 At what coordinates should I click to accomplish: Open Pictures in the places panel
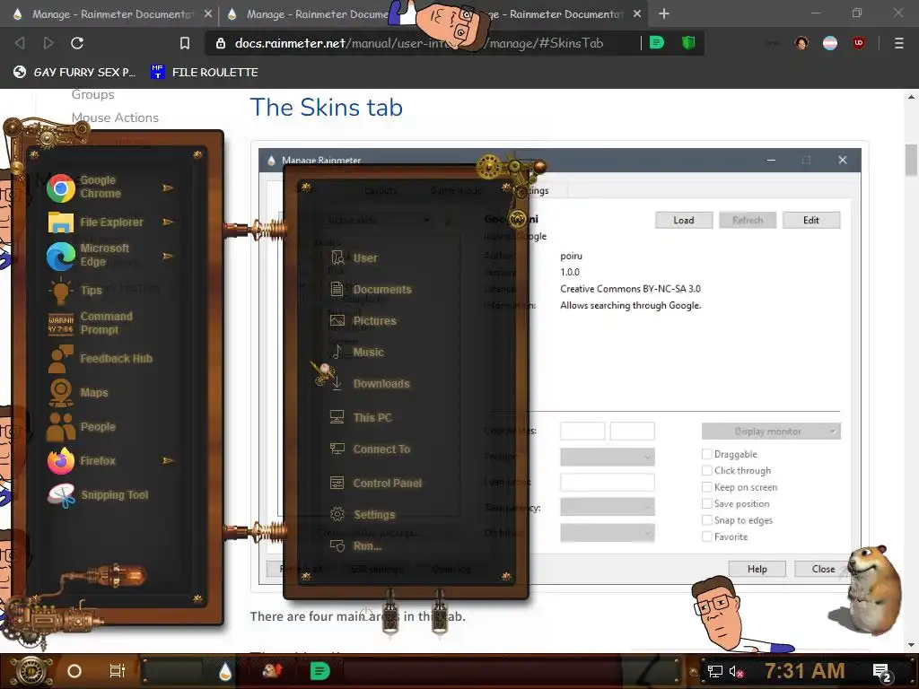pyautogui.click(x=363, y=321)
